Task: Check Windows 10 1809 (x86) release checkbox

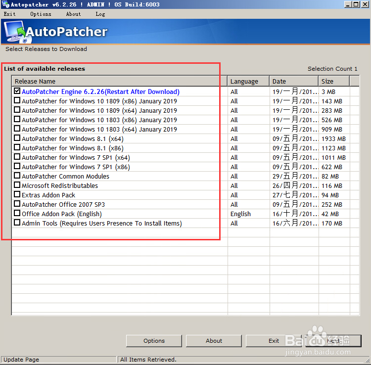Action: click(17, 100)
